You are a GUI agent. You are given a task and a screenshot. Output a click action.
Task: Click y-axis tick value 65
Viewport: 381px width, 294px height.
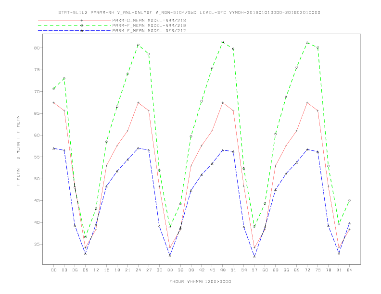pos(37,113)
